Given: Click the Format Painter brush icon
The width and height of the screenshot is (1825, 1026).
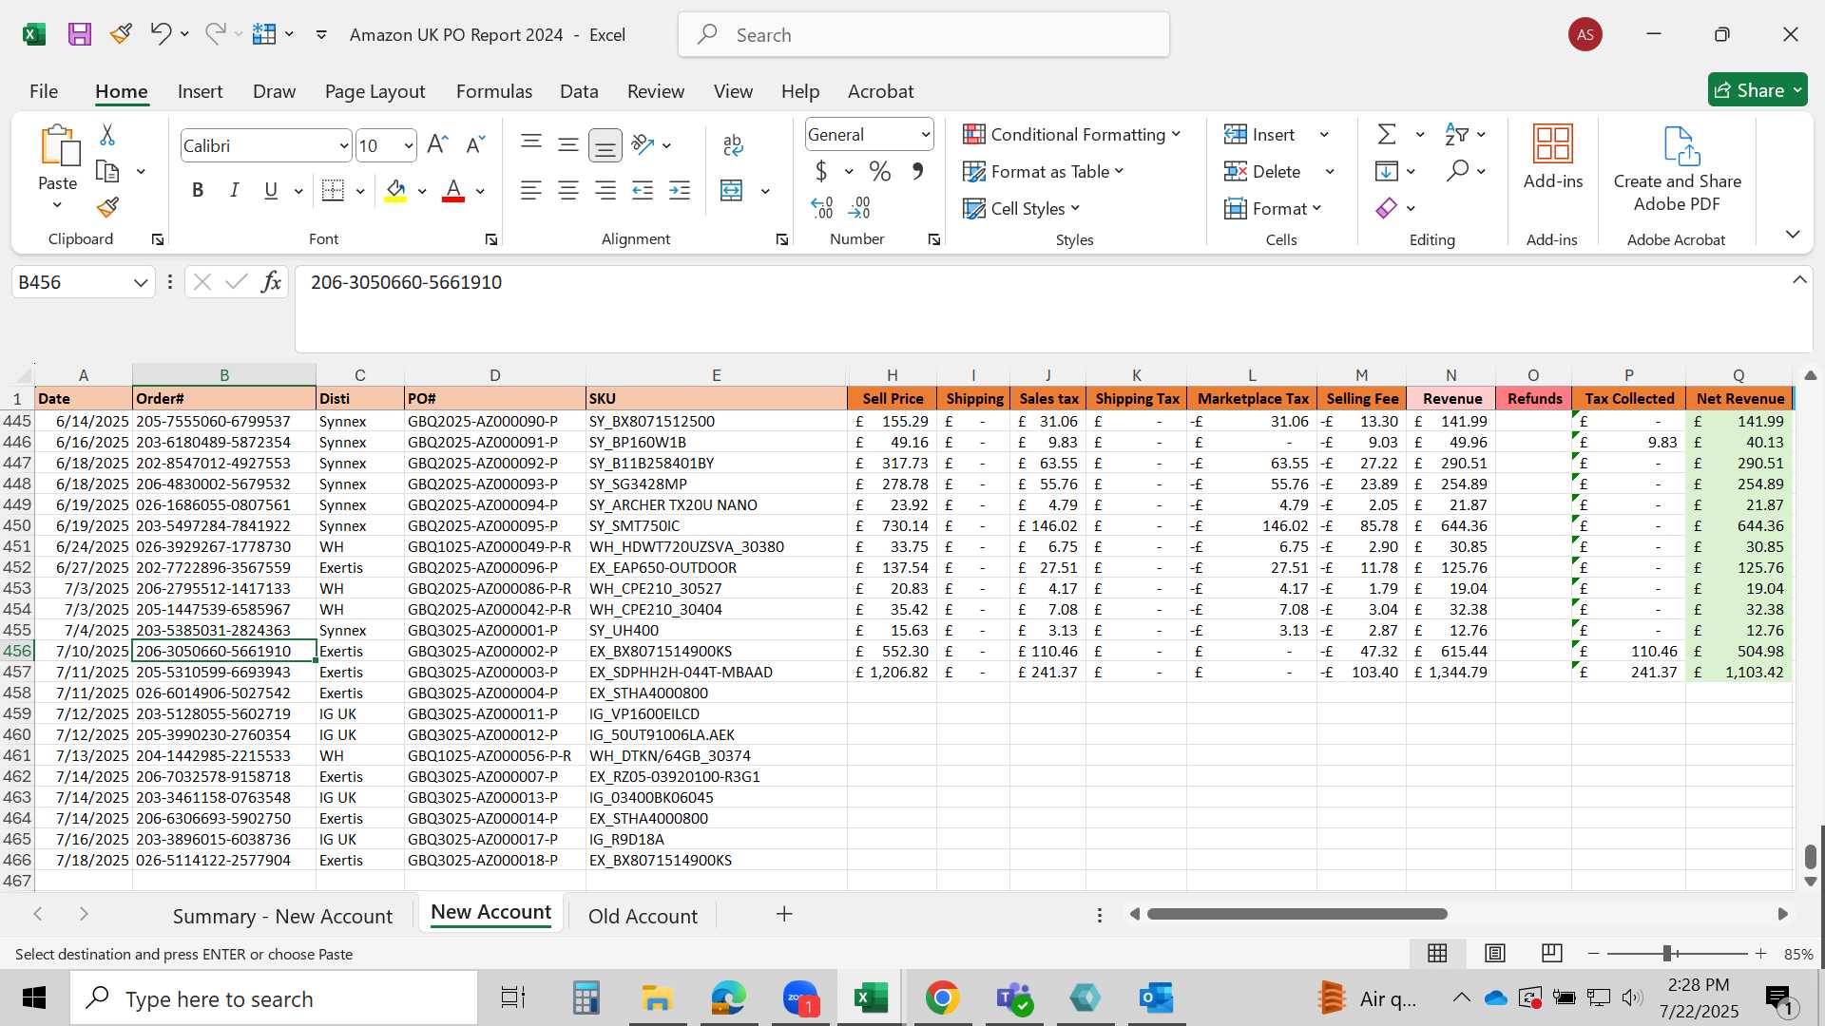Looking at the screenshot, I should (x=107, y=207).
